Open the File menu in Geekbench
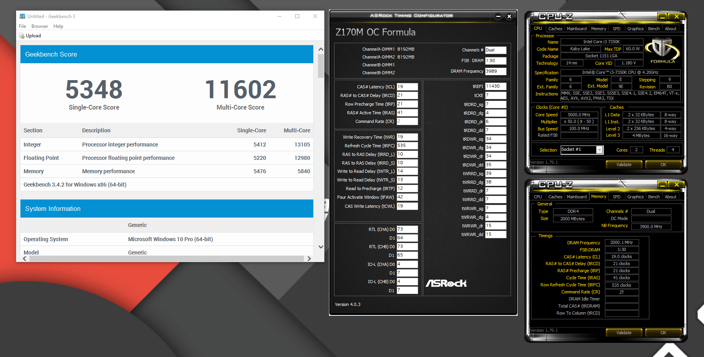This screenshot has width=704, height=357. 22,26
